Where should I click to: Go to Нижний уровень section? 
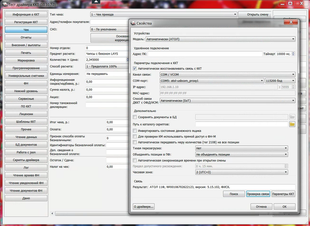coord(26,91)
